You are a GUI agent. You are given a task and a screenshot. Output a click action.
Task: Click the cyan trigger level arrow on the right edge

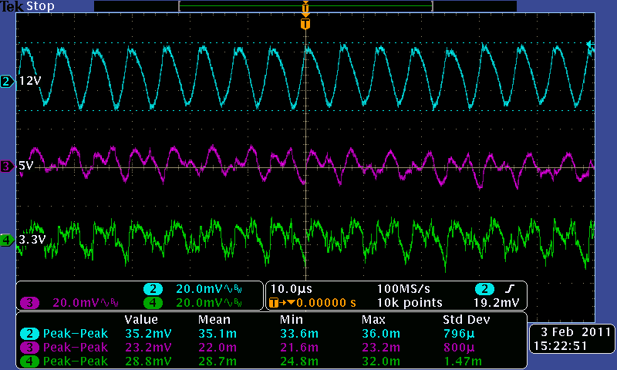pyautogui.click(x=590, y=44)
